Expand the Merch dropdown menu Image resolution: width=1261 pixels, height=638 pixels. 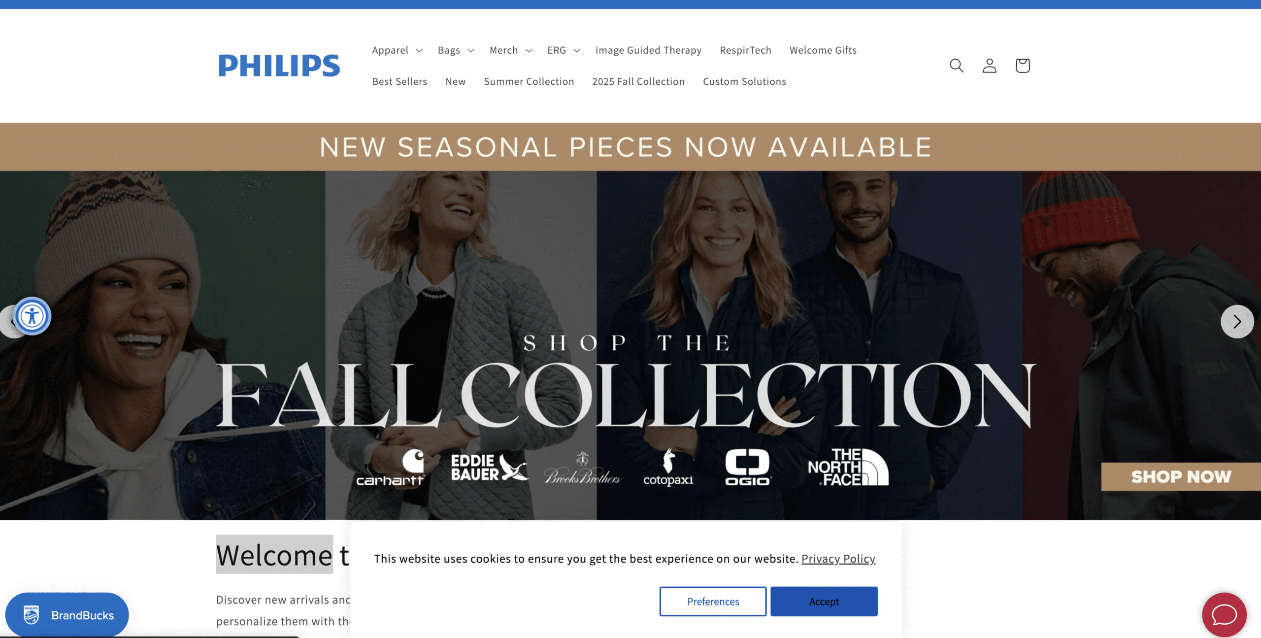[510, 50]
